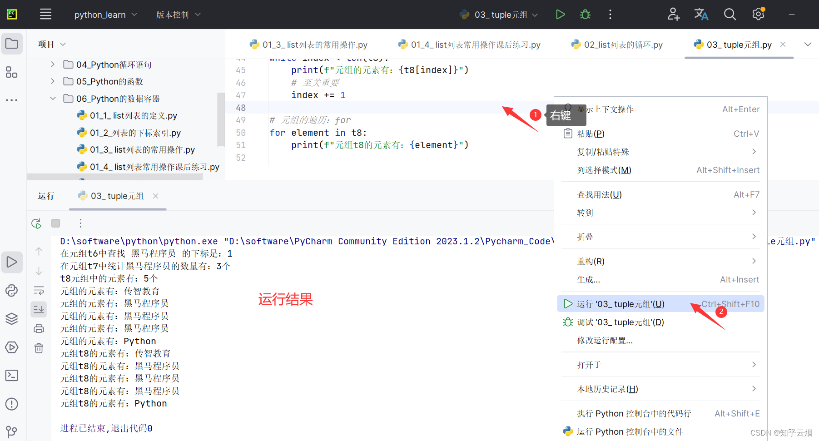The width and height of the screenshot is (819, 441).
Task: Click the Debug bug icon in title bar
Action: [x=585, y=15]
